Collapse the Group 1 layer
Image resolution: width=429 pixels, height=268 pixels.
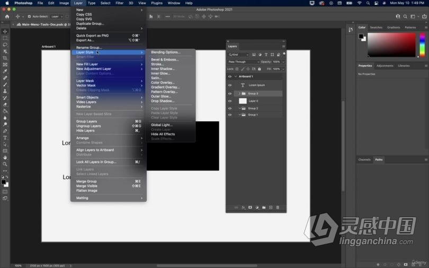(x=239, y=115)
